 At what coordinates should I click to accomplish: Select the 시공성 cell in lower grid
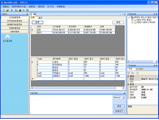coord(60,62)
